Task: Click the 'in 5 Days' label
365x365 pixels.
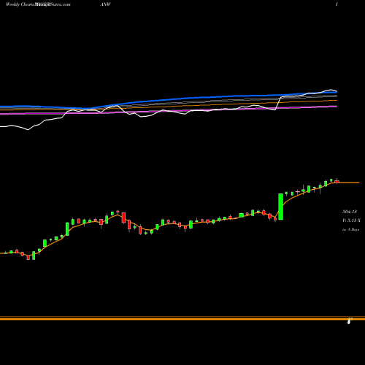Action: click(350, 229)
